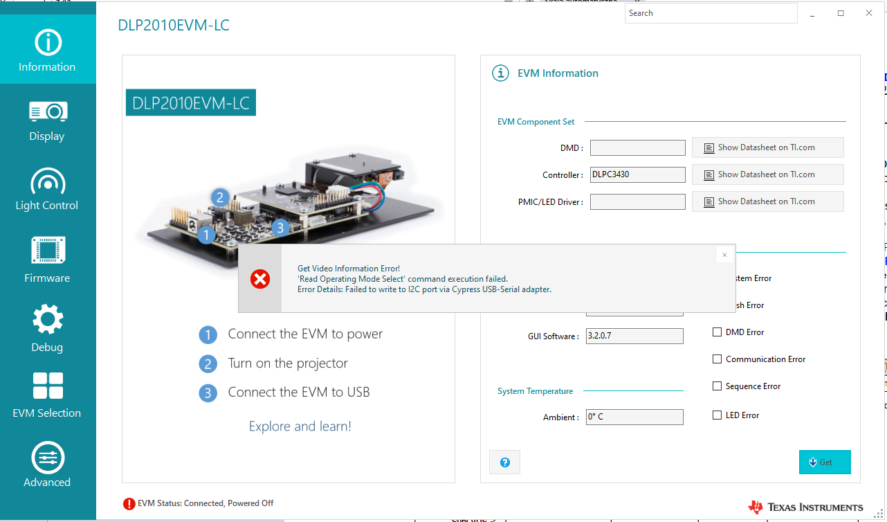Show PMIC/LED Driver datasheet on TI.com
Screen dimensions: 887x522
767,201
